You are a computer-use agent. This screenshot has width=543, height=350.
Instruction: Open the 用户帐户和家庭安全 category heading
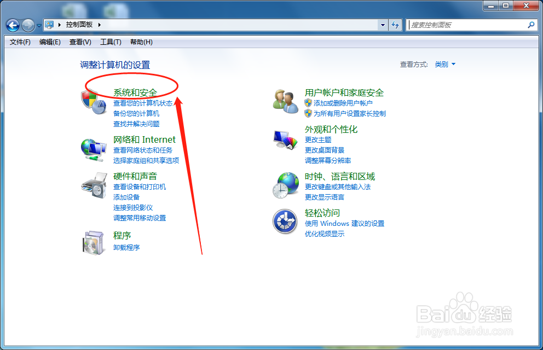(344, 92)
